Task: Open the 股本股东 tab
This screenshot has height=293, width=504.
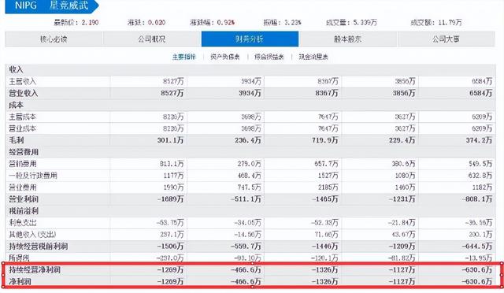Action: (348, 39)
